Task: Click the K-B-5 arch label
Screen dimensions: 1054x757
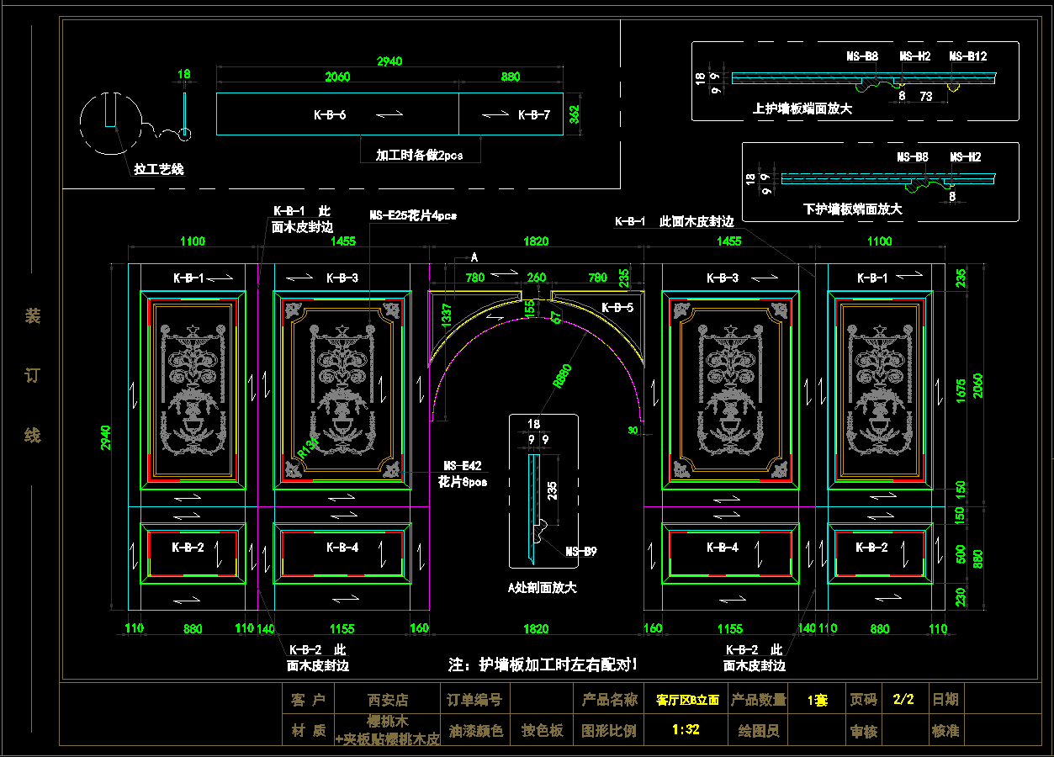Action: 617,308
